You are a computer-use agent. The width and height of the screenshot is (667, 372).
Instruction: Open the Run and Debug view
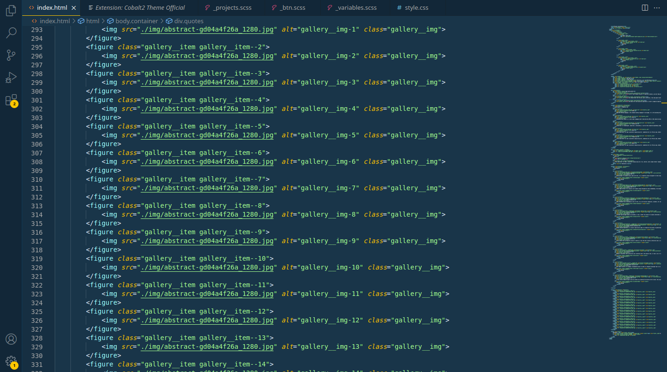[11, 77]
